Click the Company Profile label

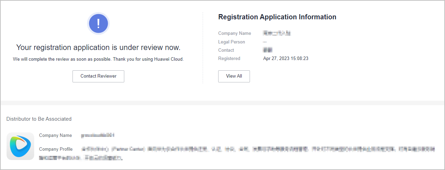click(x=56, y=149)
